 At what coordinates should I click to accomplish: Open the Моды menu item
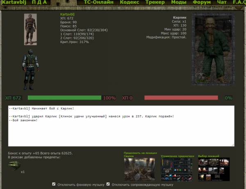tap(179, 2)
